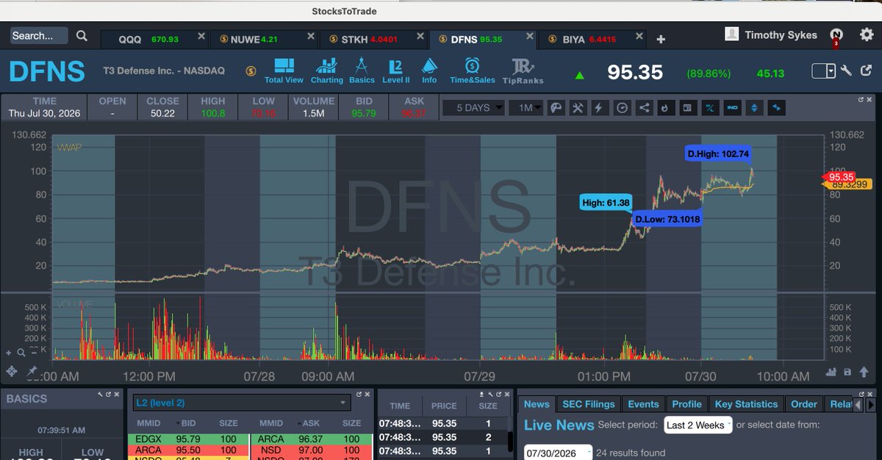The image size is (882, 460).
Task: Click the crosshair move icon on chart
Action: (11, 372)
